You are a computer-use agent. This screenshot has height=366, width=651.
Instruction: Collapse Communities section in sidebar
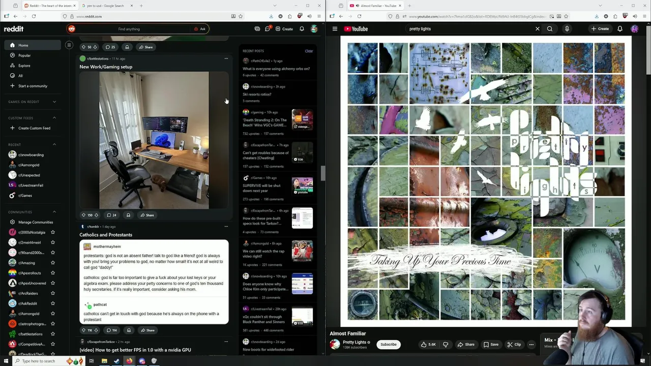pyautogui.click(x=54, y=212)
